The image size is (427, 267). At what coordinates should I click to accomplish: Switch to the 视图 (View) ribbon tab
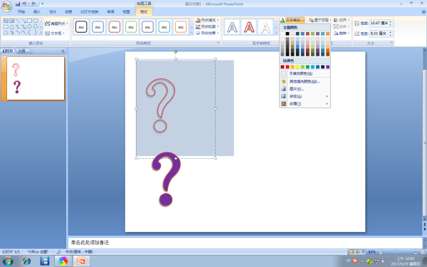127,11
